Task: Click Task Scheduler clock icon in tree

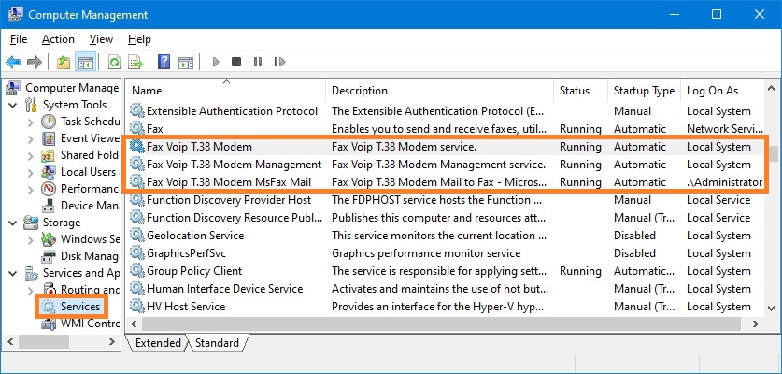Action: click(x=49, y=122)
